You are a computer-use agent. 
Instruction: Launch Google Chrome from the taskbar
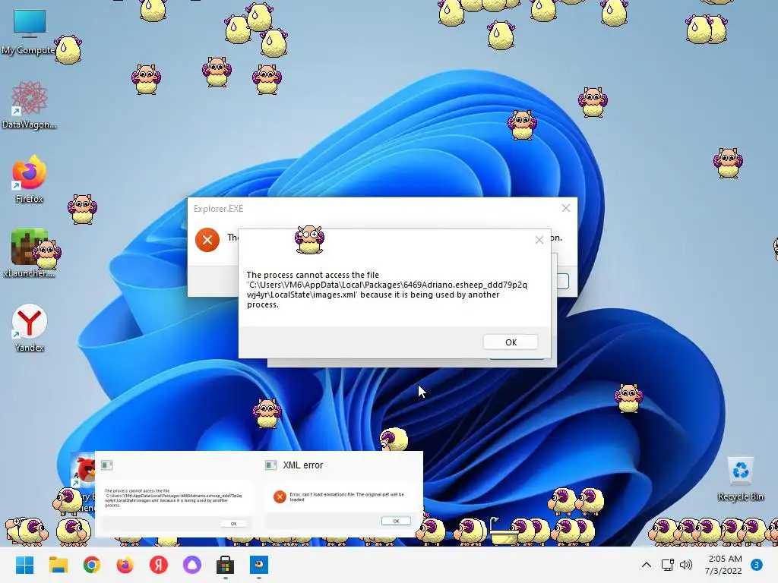click(92, 565)
